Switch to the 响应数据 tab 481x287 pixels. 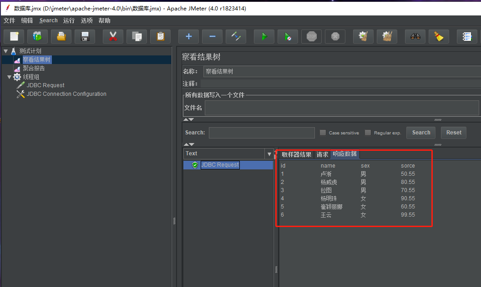(345, 153)
